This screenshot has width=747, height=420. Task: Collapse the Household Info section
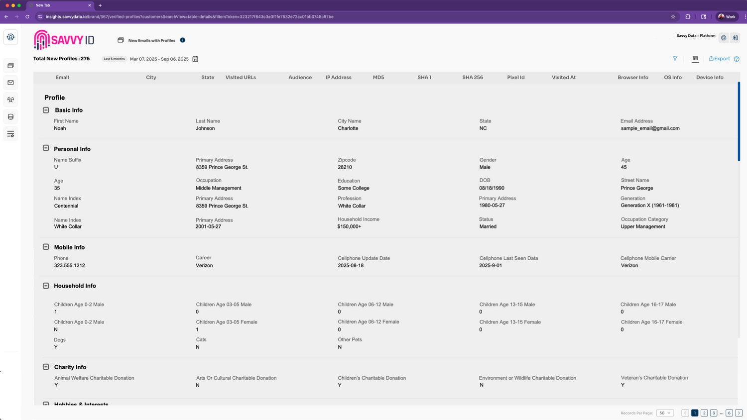pyautogui.click(x=46, y=286)
